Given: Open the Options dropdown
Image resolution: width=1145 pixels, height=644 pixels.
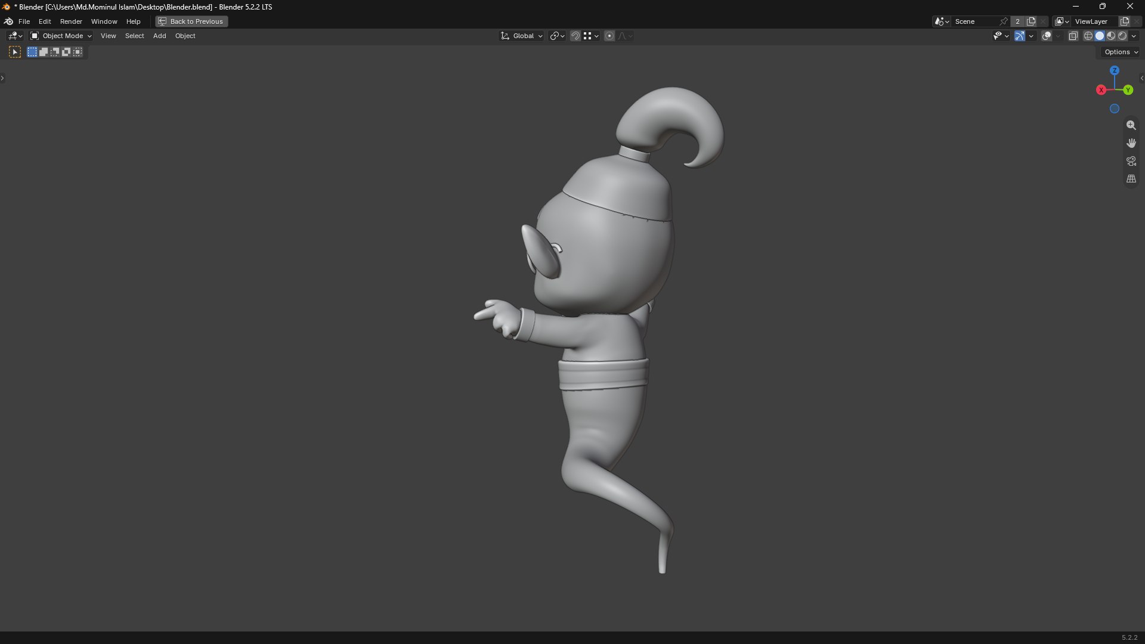Looking at the screenshot, I should click(1121, 52).
